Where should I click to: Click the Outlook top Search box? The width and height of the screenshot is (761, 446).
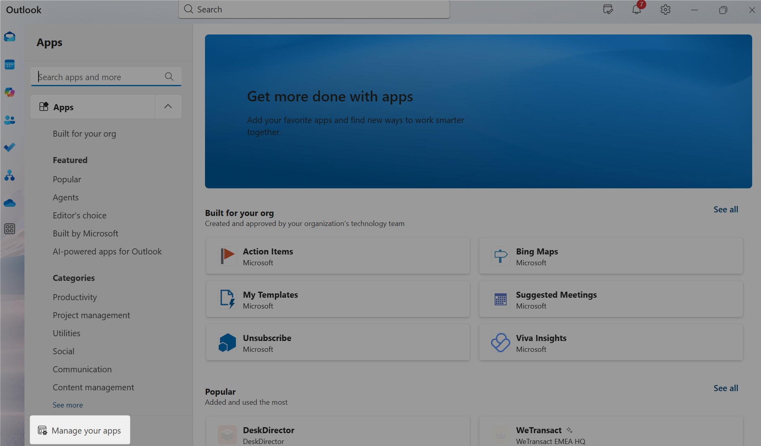tap(314, 10)
